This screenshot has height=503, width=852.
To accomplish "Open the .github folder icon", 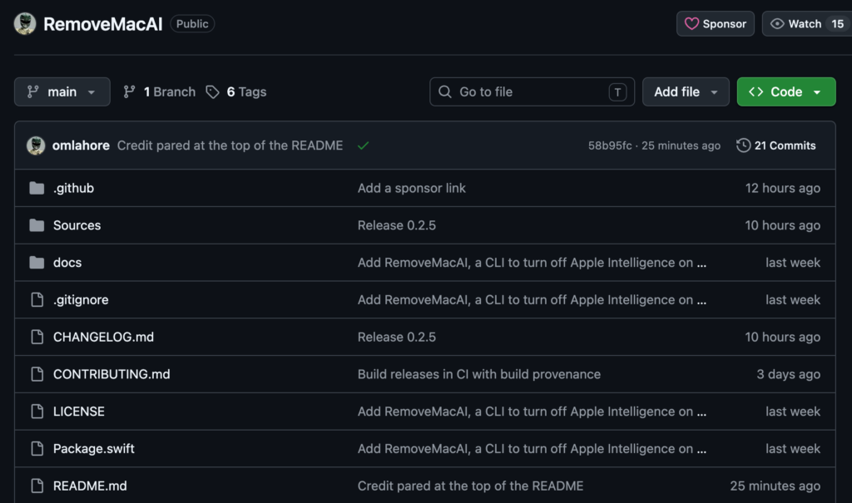I will [37, 188].
